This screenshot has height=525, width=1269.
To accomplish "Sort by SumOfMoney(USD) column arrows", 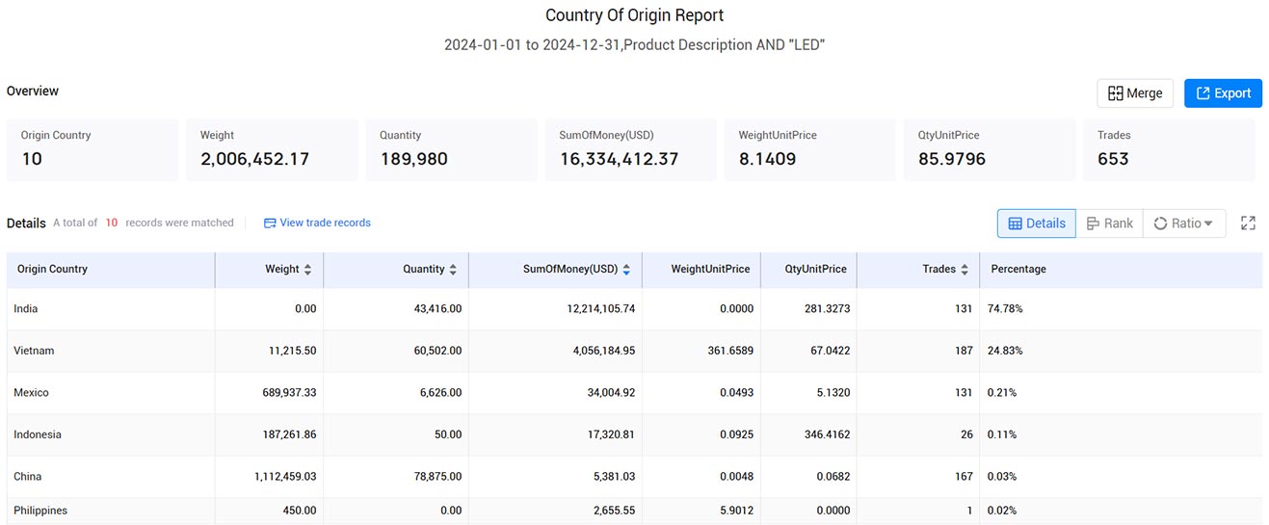I will click(x=626, y=270).
